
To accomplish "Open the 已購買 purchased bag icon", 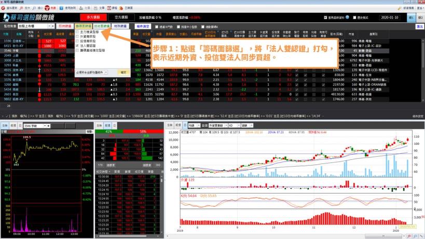I will click(x=121, y=8).
